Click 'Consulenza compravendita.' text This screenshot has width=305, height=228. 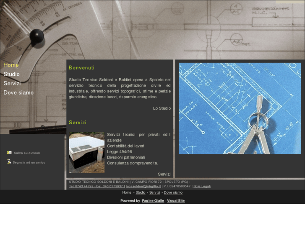133,163
